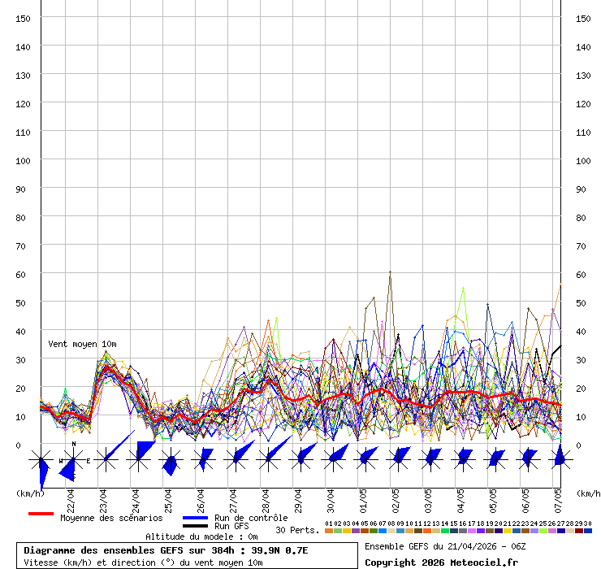The height and width of the screenshot is (569, 601).
Task: Click the first wind rose at far left
Action: click(x=41, y=462)
